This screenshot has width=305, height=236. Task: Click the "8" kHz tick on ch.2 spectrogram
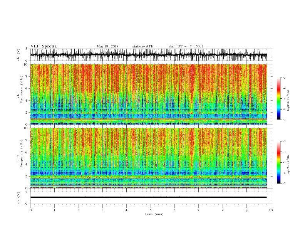point(27,140)
